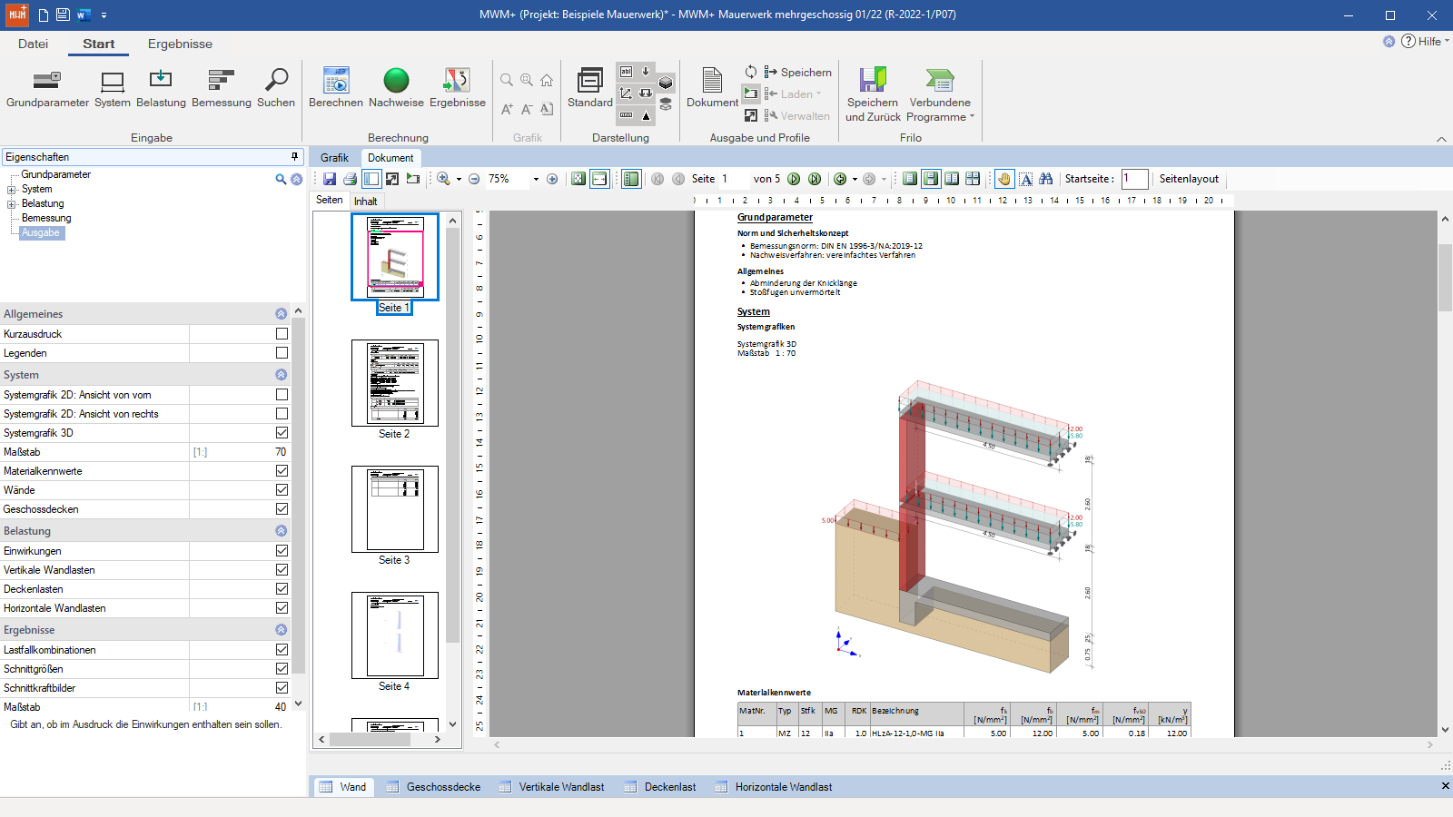The image size is (1453, 817).
Task: Switch to the Grafik view tab
Action: pyautogui.click(x=334, y=158)
